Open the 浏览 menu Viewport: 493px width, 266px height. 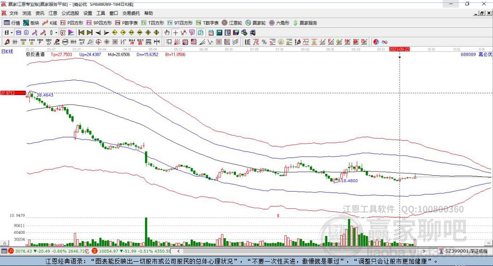27,13
